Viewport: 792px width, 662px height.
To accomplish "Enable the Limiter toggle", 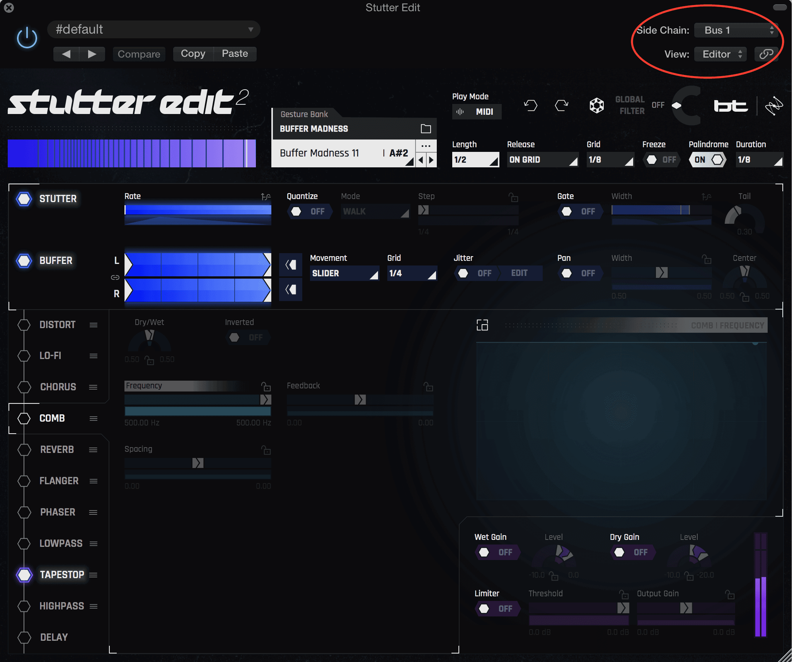I will coord(498,609).
